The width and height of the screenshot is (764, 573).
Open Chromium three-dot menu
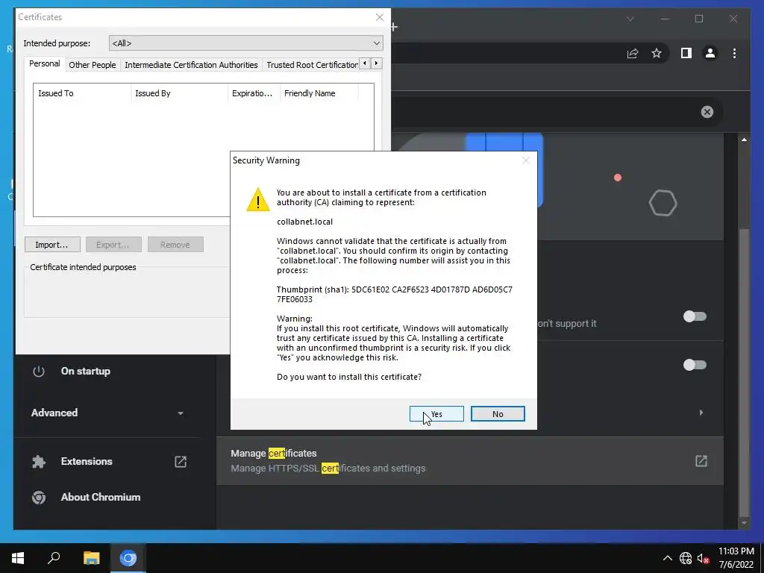click(x=734, y=53)
